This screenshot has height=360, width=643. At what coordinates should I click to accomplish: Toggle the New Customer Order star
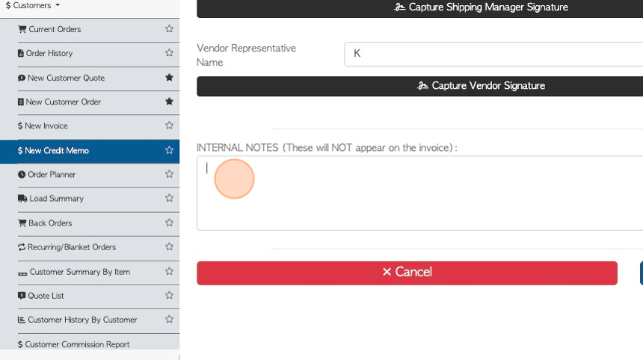pos(169,101)
